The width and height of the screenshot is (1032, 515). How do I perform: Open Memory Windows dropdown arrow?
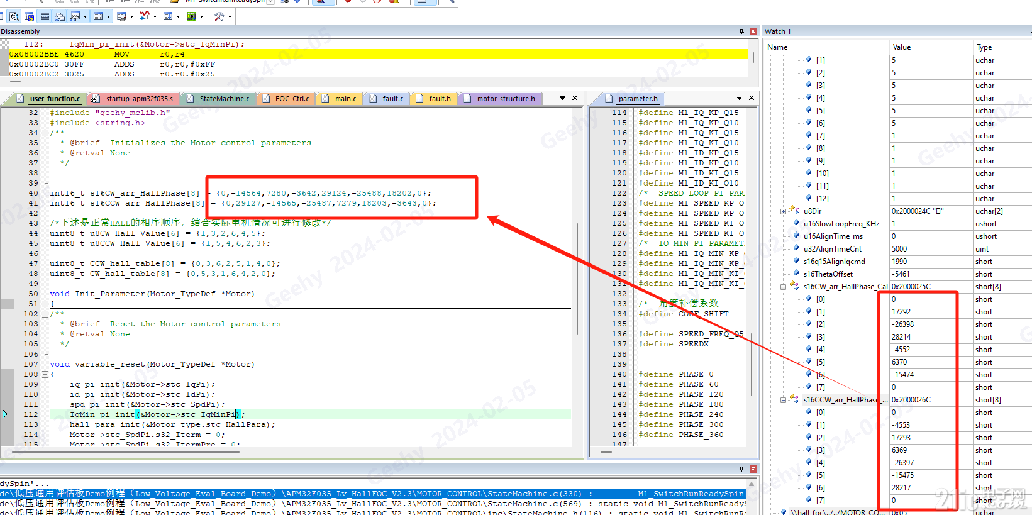coord(108,16)
